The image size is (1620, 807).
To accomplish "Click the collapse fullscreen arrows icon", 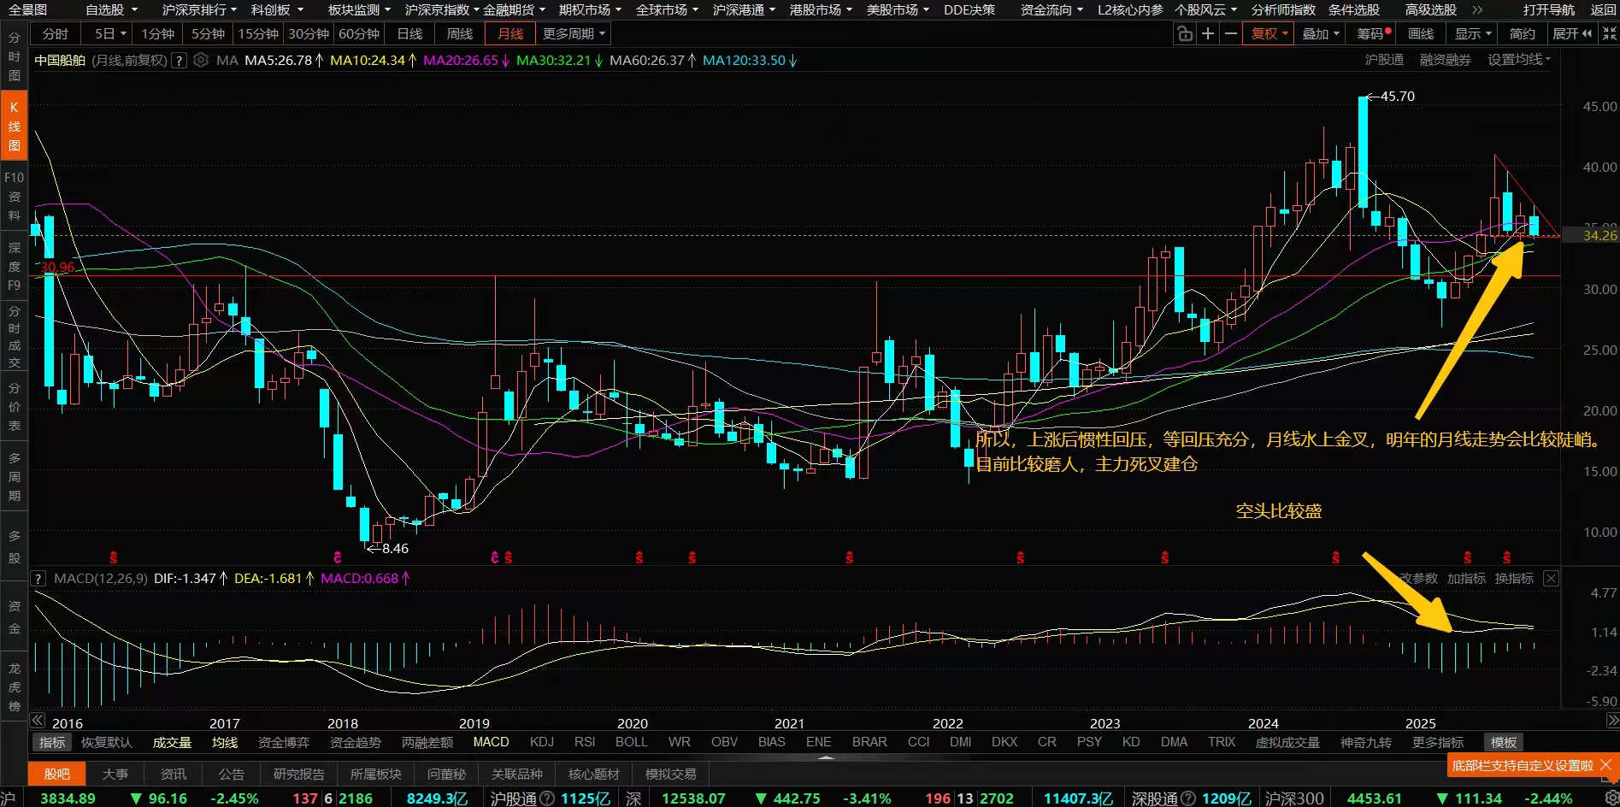I will pos(1610,34).
